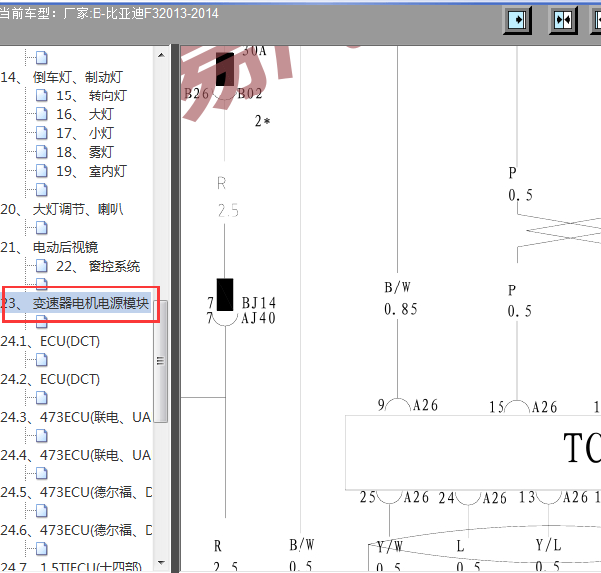Select 24.4、473ECU(联电 in the tree

pos(76,455)
